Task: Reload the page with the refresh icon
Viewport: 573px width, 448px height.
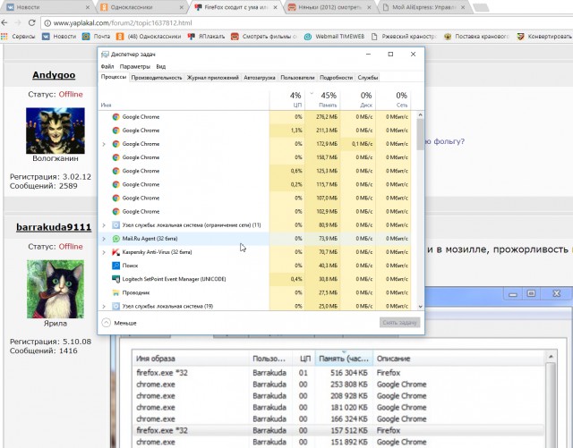Action: [x=32, y=22]
